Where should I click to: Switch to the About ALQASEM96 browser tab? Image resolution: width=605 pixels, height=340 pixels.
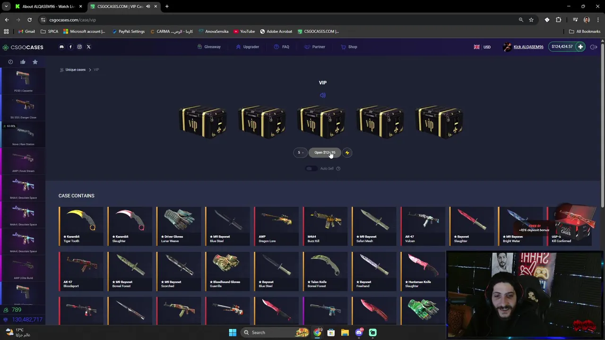pos(49,7)
